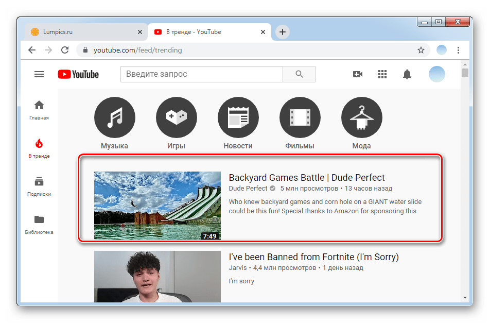Click the YouTube logo
The width and height of the screenshot is (490, 323).
(78, 74)
